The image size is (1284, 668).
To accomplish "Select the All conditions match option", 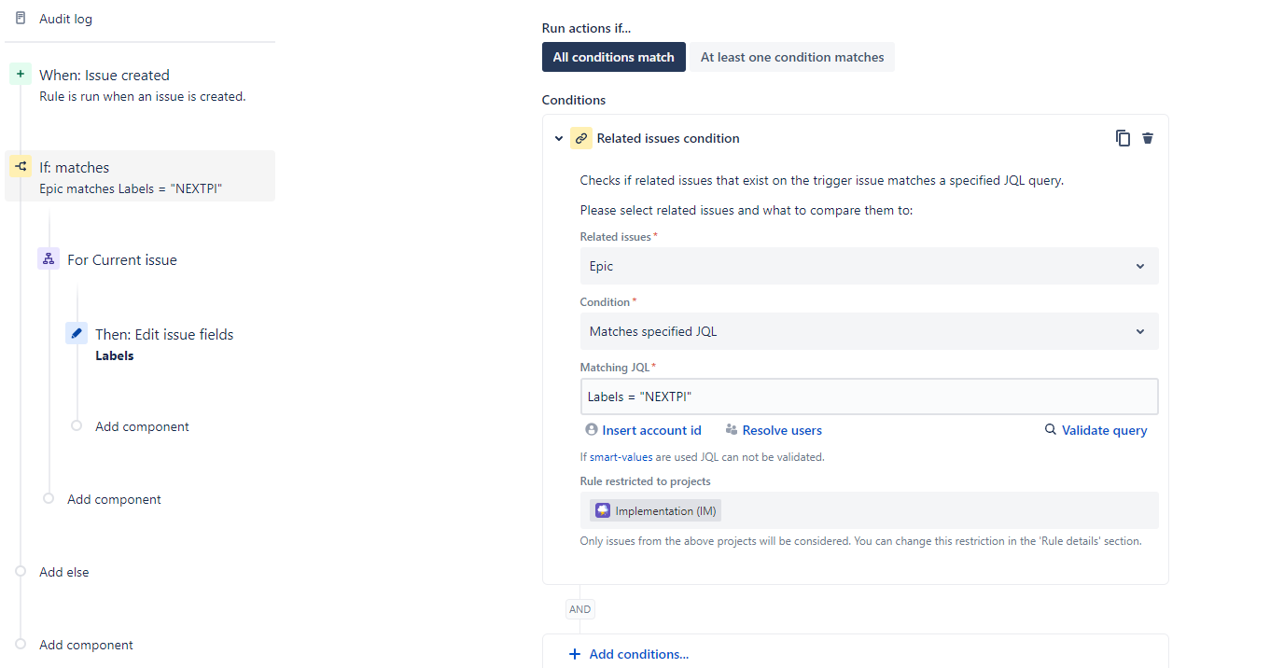I will (613, 57).
